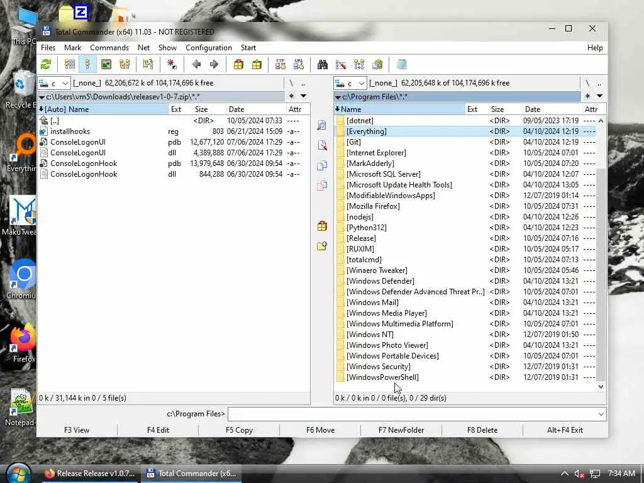This screenshot has width=644, height=483.
Task: Open Firefox desktop shortcut icon
Action: coord(23,343)
